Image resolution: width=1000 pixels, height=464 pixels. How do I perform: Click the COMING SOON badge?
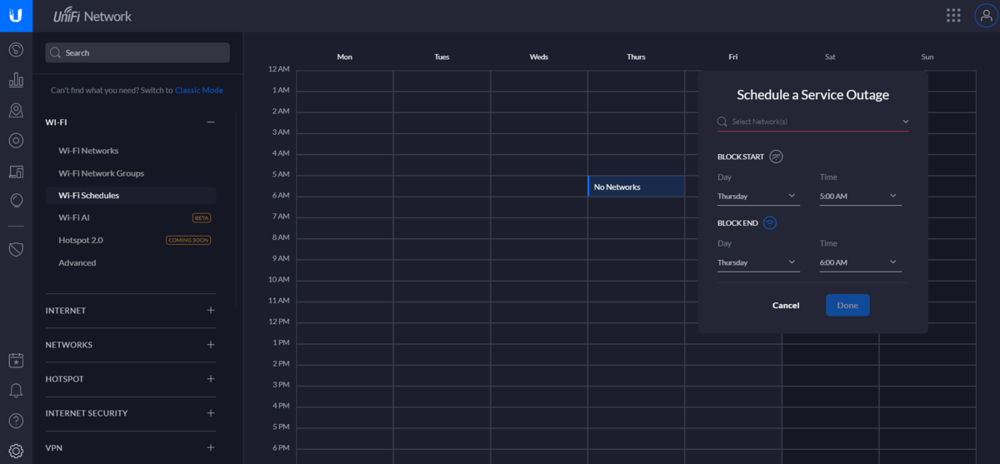[x=188, y=240]
